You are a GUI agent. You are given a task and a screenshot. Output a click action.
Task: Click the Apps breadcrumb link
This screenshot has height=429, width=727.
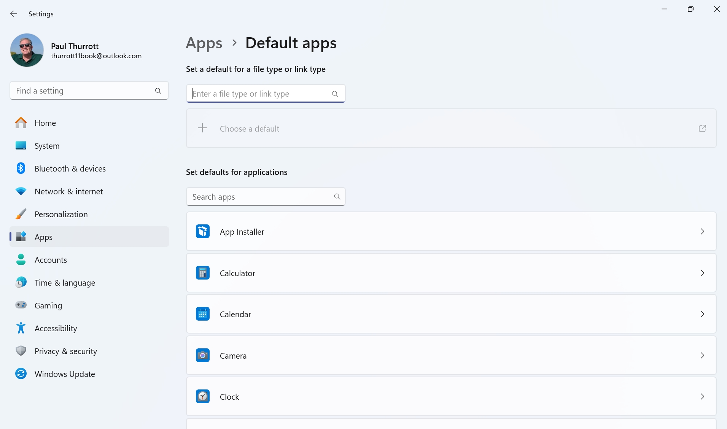pyautogui.click(x=204, y=43)
